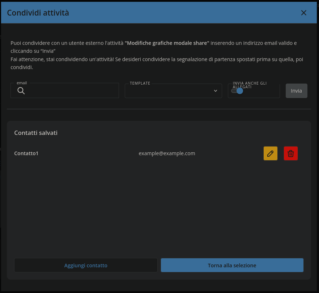Delete Contatto1 using the red trash icon

tap(290, 153)
